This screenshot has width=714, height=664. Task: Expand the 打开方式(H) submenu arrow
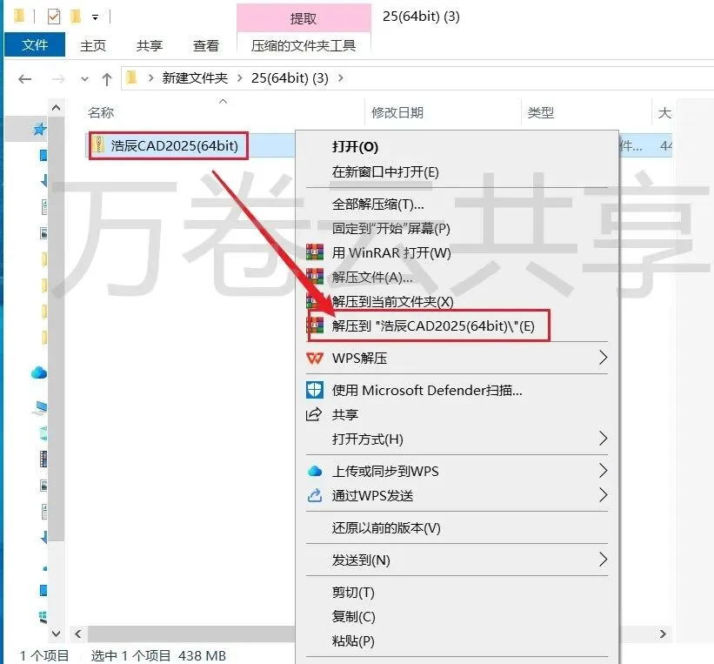[x=603, y=439]
